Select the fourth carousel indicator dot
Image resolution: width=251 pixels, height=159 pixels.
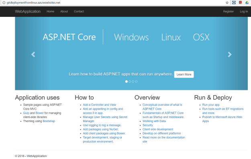[136, 82]
